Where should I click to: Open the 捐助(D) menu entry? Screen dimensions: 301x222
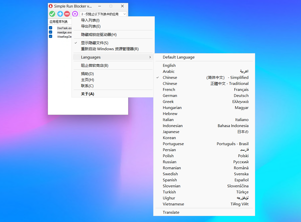pyautogui.click(x=113, y=74)
